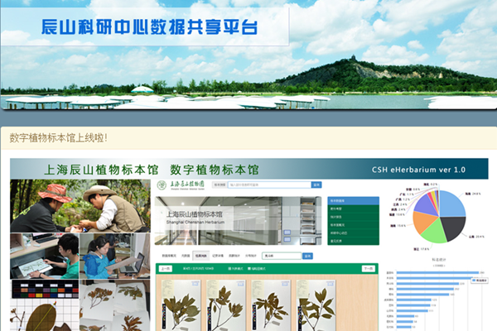Click the light blue pie chart slice

point(451,204)
